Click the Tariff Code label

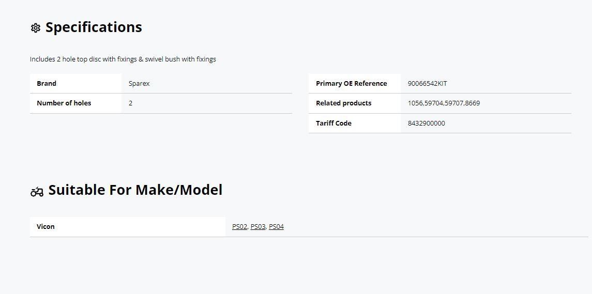tap(334, 123)
